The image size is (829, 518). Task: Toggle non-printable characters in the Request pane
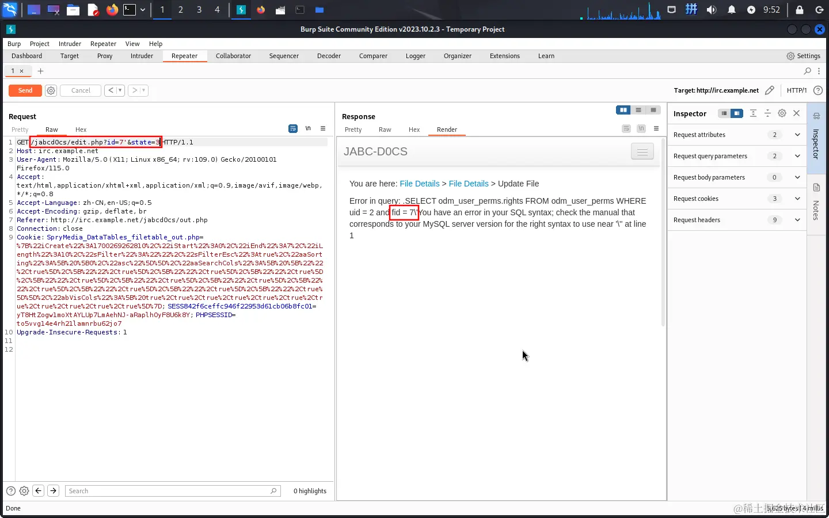(x=308, y=128)
